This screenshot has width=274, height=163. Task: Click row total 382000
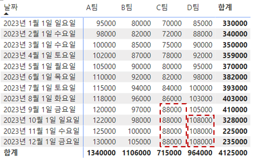click(x=235, y=77)
